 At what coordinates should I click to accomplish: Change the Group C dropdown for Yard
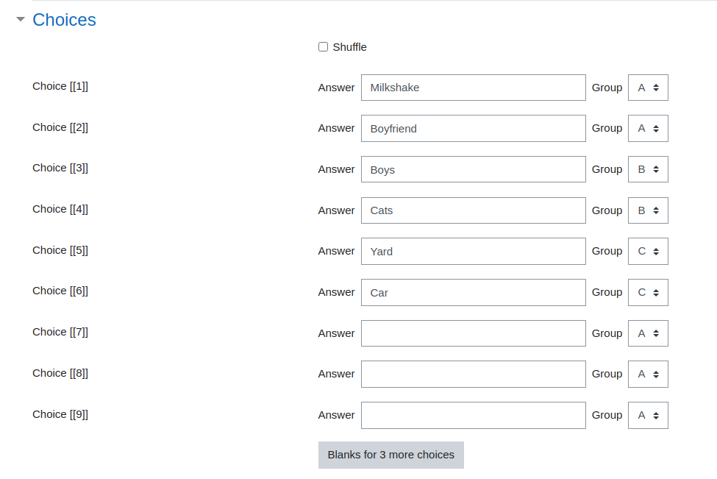click(x=648, y=251)
